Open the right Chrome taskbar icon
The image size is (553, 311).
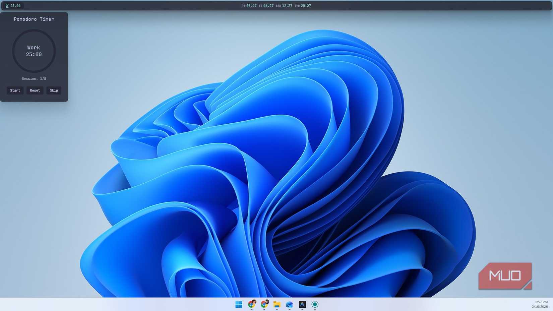point(264,304)
